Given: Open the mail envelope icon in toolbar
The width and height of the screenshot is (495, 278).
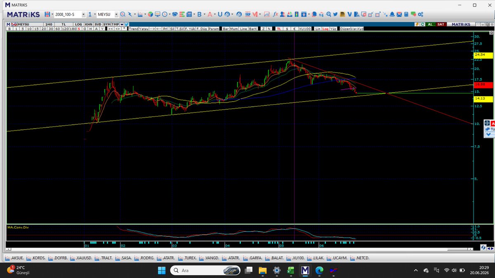Looking at the screenshot, I should click(399, 14).
